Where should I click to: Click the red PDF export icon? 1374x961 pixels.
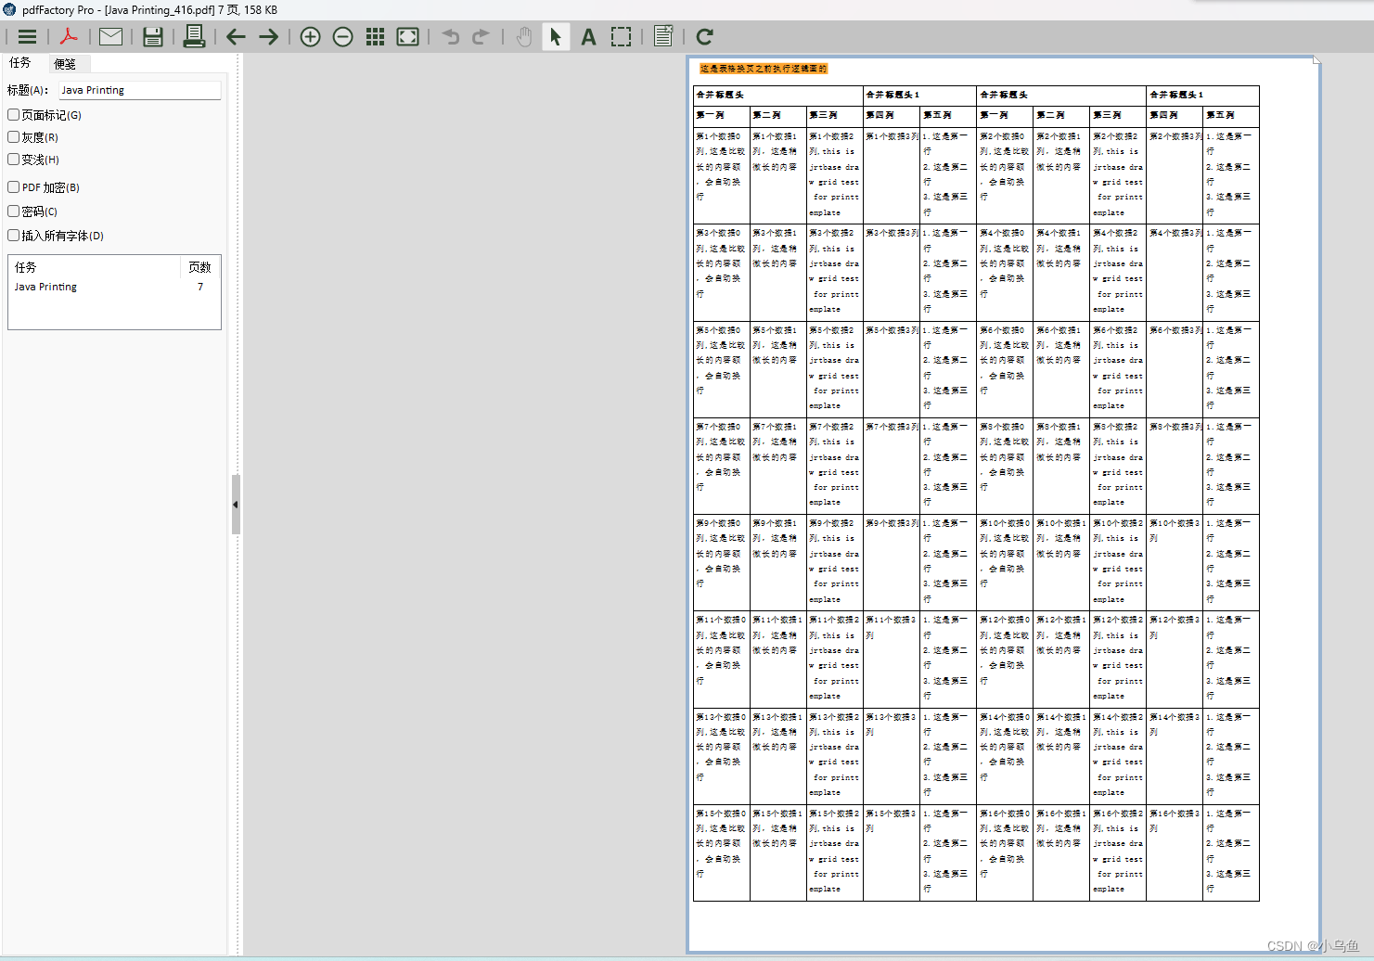[69, 37]
